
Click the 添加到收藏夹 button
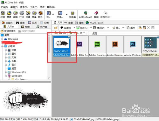tap(26, 31)
